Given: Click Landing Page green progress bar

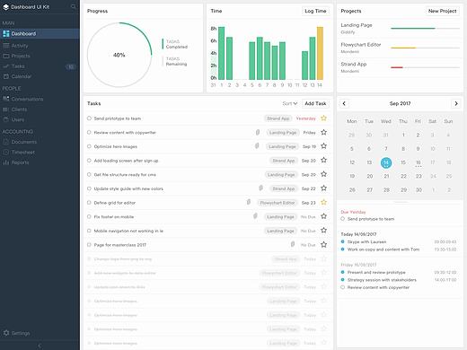Looking at the screenshot, I should [413, 29].
